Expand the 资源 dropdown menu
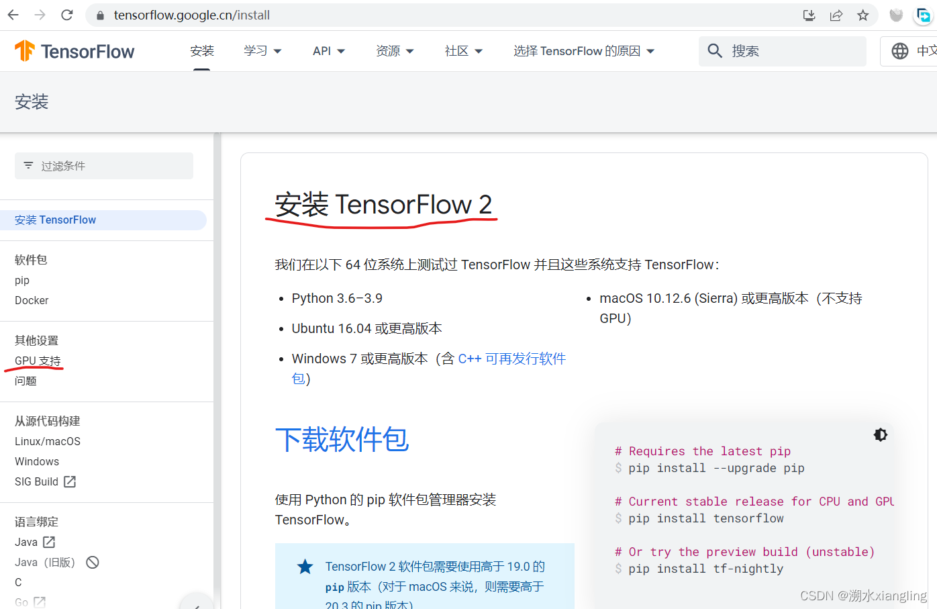 (x=395, y=51)
